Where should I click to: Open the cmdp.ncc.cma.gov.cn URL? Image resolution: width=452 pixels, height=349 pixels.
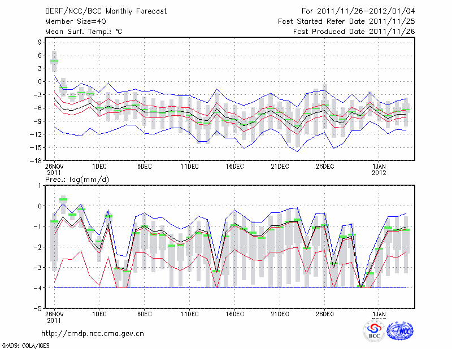[93, 333]
